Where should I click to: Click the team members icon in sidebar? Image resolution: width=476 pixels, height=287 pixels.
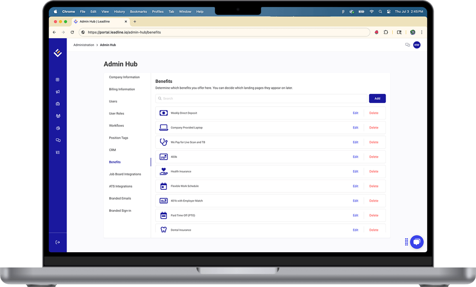point(57,115)
